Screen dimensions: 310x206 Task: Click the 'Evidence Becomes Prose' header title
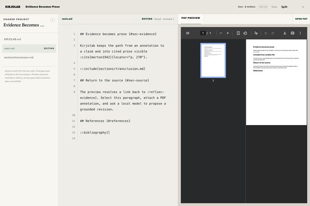pos(43,7)
